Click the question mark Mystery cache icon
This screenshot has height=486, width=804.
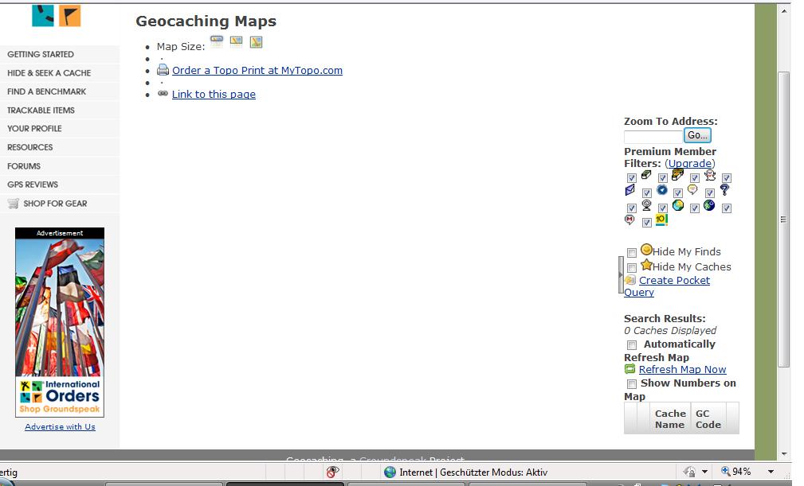coord(724,190)
